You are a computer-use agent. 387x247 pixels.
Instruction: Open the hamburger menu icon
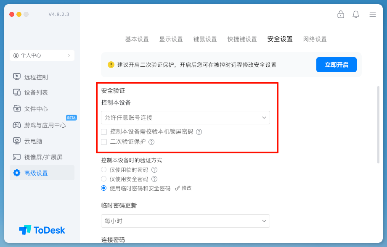pos(373,14)
